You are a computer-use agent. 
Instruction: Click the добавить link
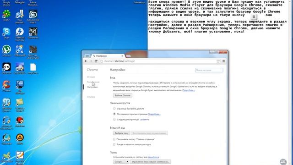point(145,119)
